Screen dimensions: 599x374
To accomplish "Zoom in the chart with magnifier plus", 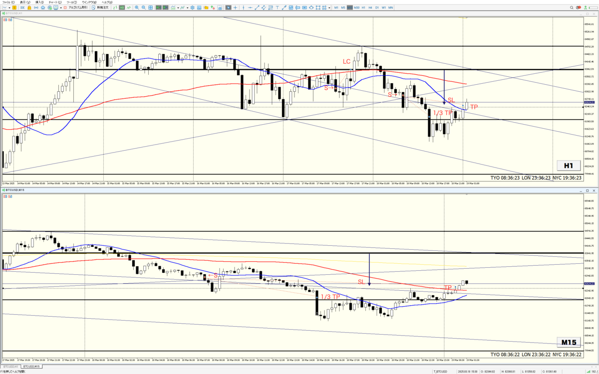I will click(137, 7).
